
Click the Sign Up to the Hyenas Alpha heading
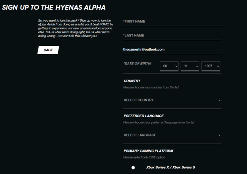pyautogui.click(x=54, y=8)
